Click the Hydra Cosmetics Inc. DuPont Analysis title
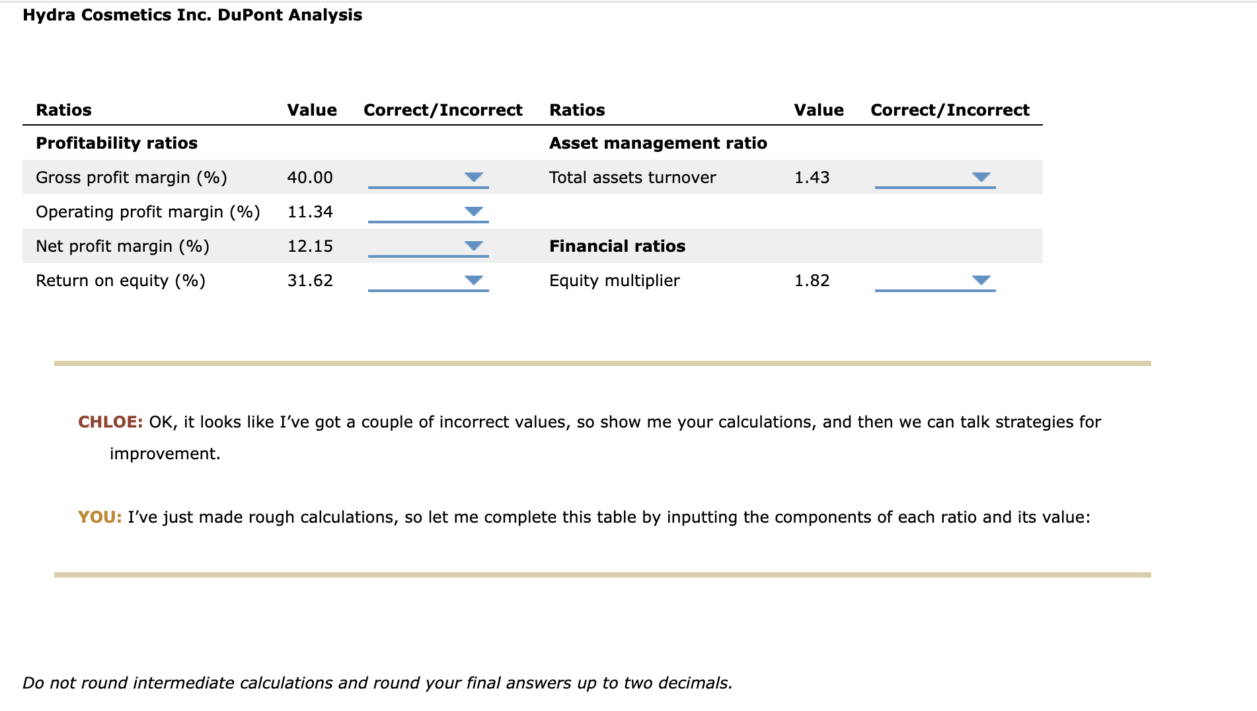The width and height of the screenshot is (1257, 711). (x=192, y=15)
